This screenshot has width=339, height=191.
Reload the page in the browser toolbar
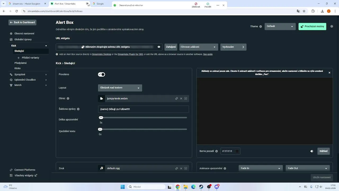click(x=17, y=11)
